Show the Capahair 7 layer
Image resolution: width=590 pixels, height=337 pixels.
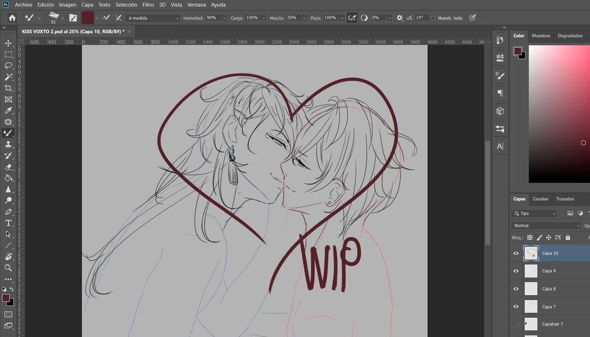516,324
